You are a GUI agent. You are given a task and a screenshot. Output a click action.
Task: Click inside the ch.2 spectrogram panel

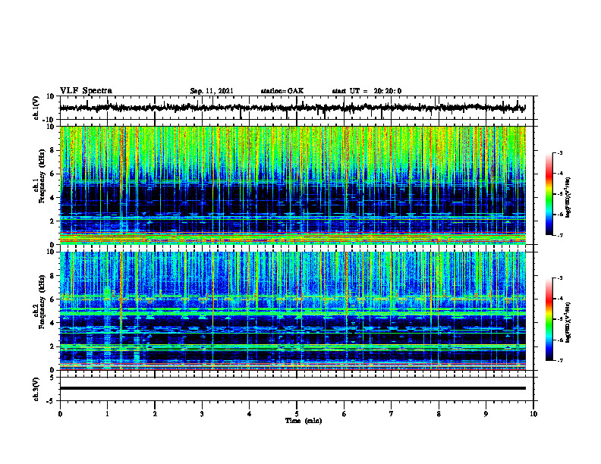click(293, 311)
